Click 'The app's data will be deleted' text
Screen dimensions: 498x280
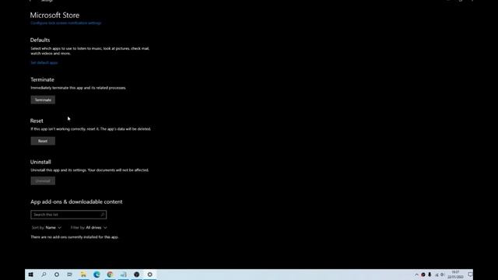point(125,129)
